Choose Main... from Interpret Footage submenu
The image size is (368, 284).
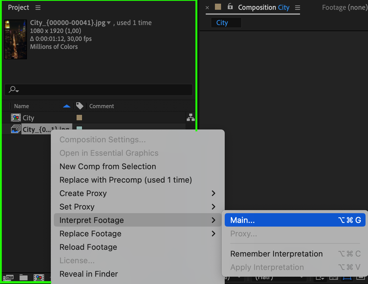(x=295, y=220)
